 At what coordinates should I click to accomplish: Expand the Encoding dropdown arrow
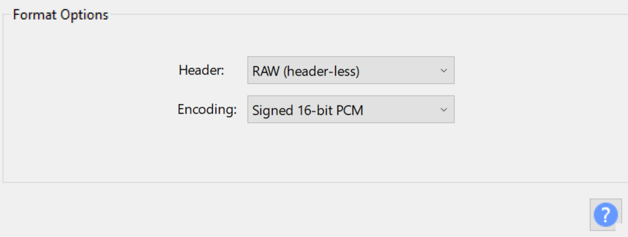click(x=443, y=110)
